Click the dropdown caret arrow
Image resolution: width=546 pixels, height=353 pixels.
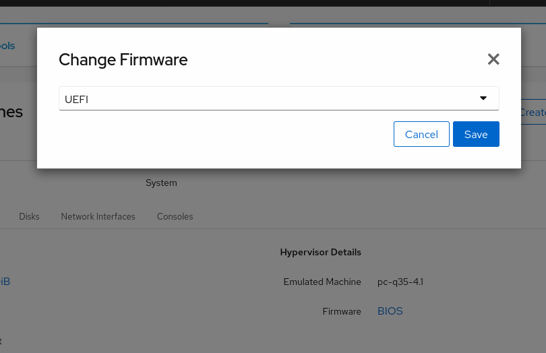tap(483, 98)
